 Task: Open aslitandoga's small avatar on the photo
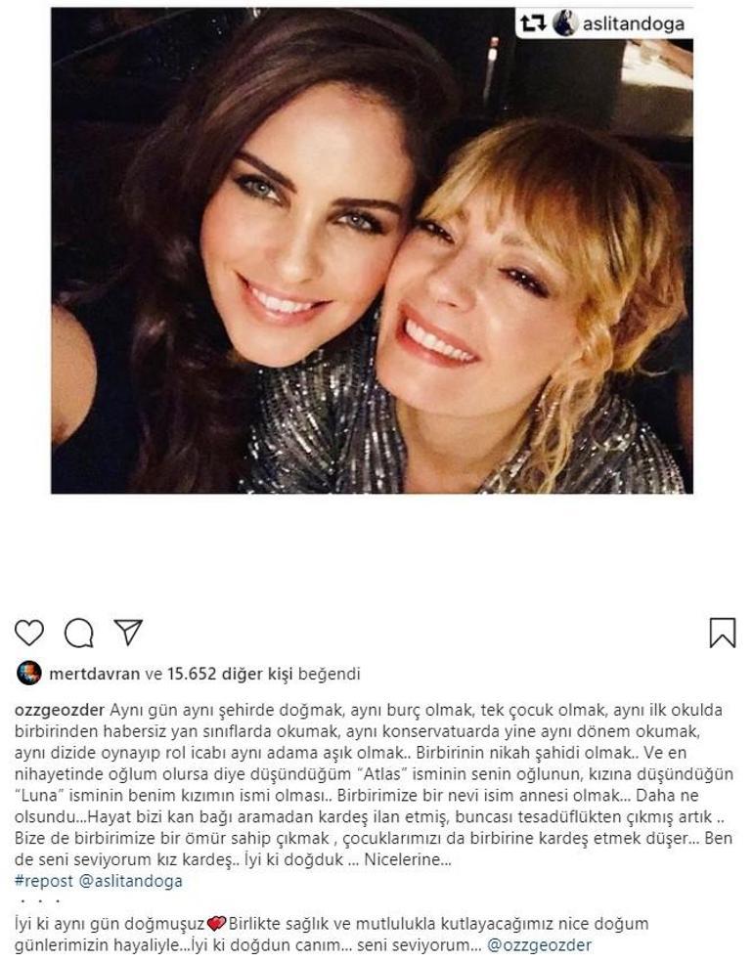pos(564,23)
